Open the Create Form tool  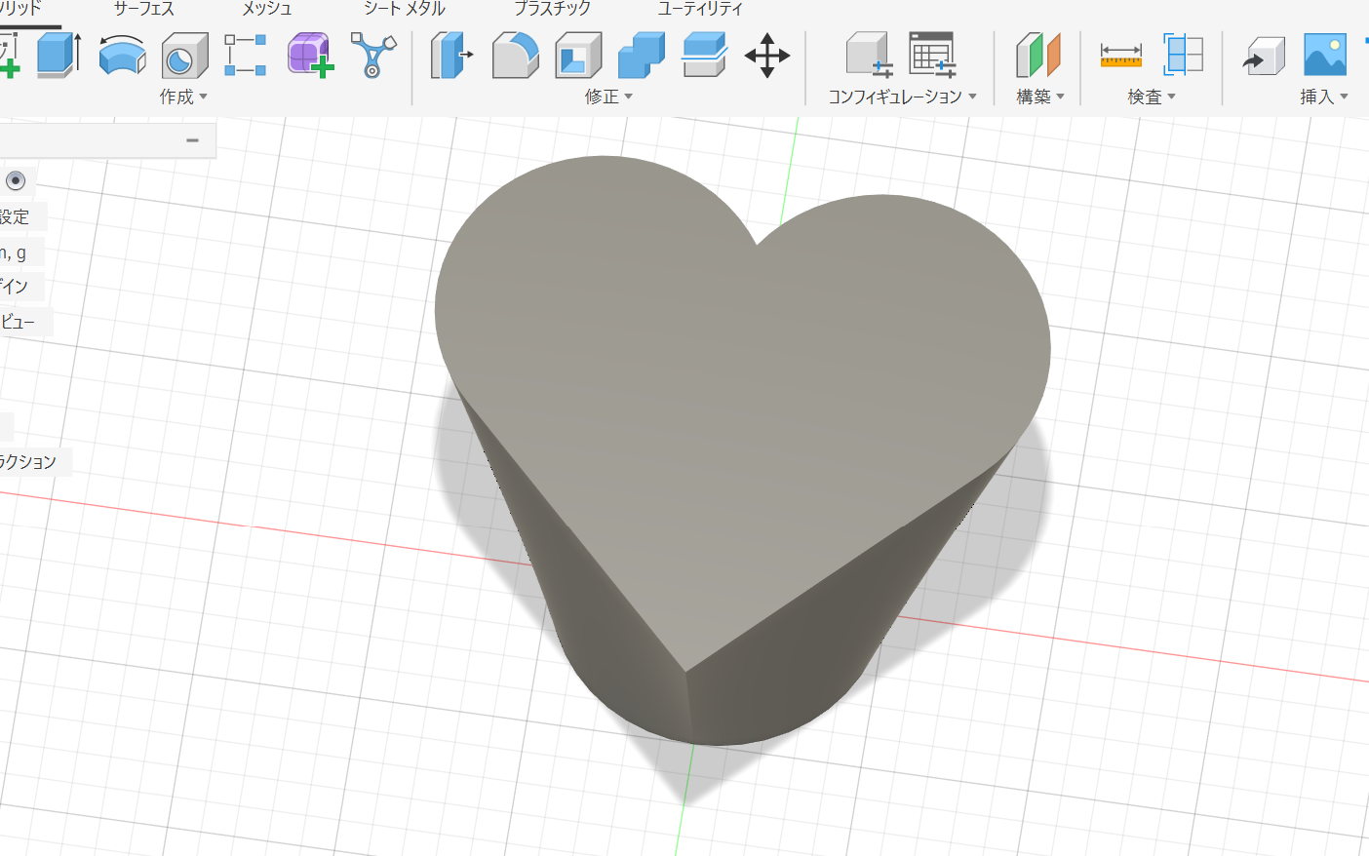tap(310, 55)
